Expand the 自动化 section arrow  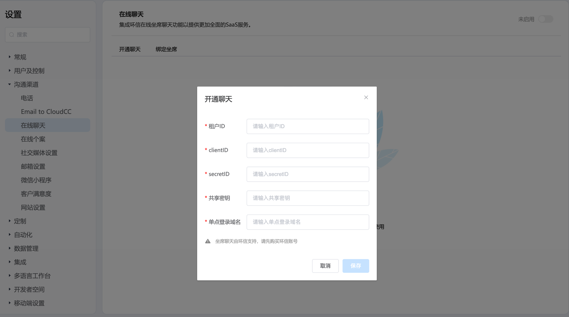(10, 235)
